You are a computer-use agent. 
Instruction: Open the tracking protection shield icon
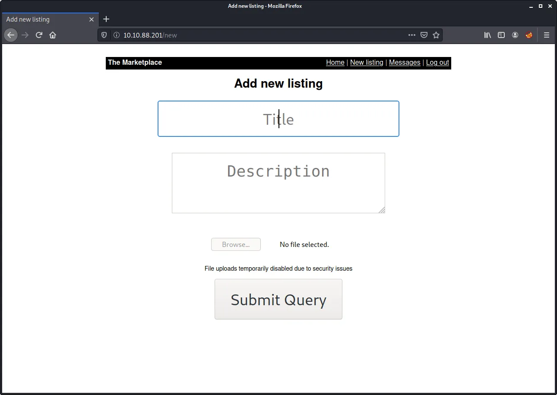tap(104, 35)
